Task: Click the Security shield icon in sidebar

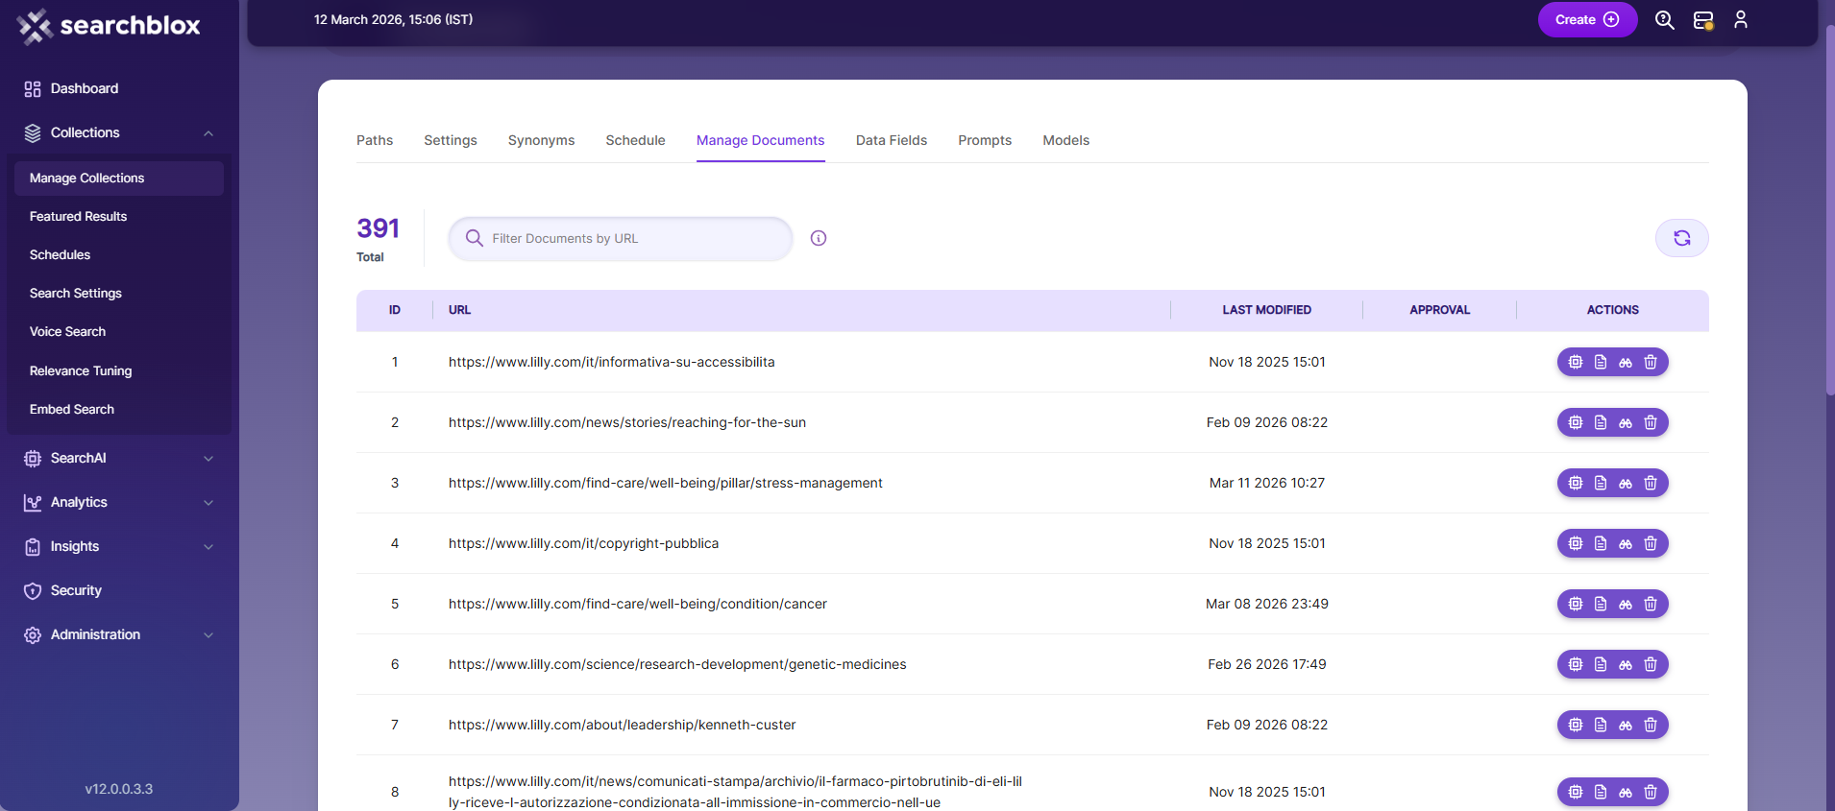Action: [x=33, y=591]
